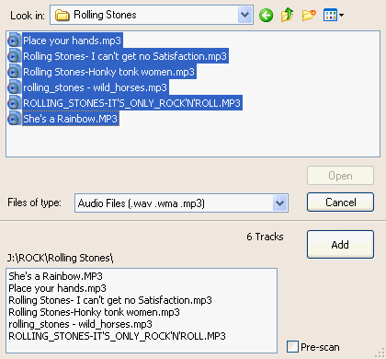Create a new folder
386x359 pixels.
pyautogui.click(x=309, y=15)
